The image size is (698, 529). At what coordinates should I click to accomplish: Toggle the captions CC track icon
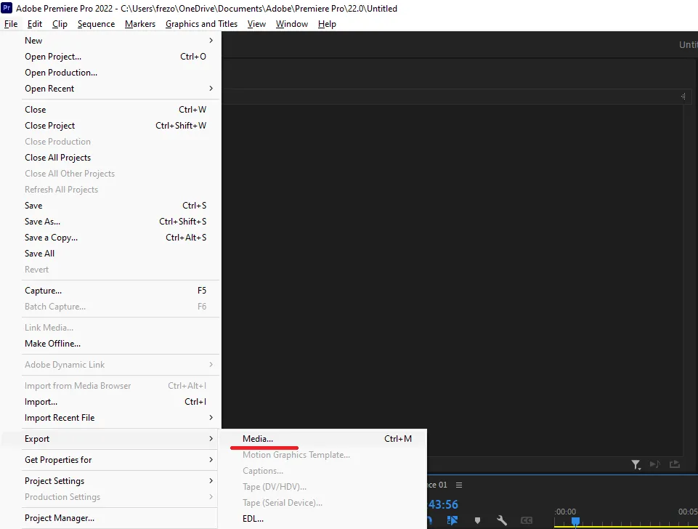pos(526,520)
